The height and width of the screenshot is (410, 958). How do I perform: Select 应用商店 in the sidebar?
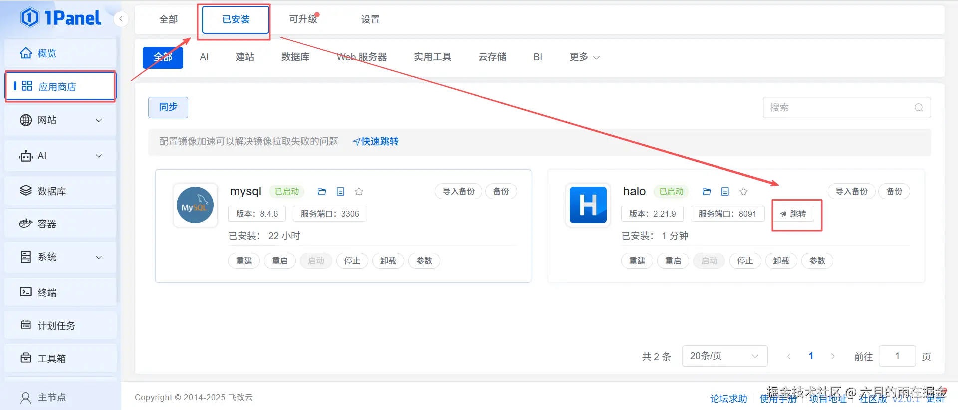tap(60, 87)
